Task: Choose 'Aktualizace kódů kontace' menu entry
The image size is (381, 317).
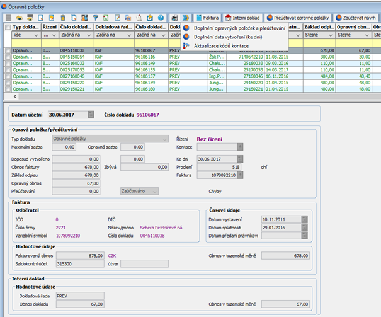Action: pos(220,46)
